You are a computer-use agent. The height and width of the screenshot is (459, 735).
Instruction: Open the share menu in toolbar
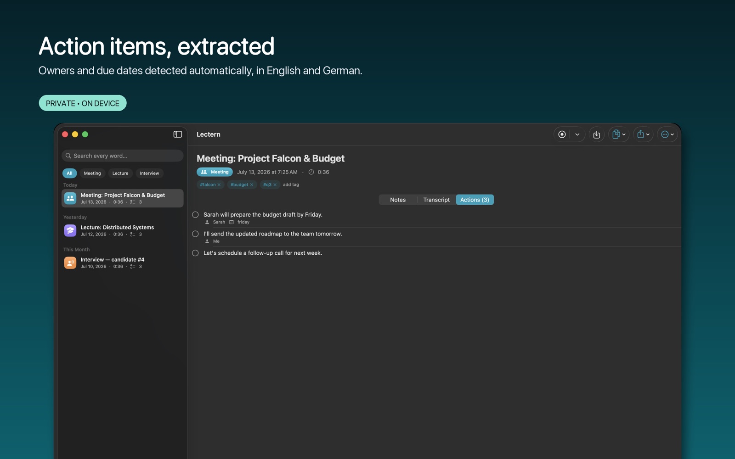click(x=643, y=134)
